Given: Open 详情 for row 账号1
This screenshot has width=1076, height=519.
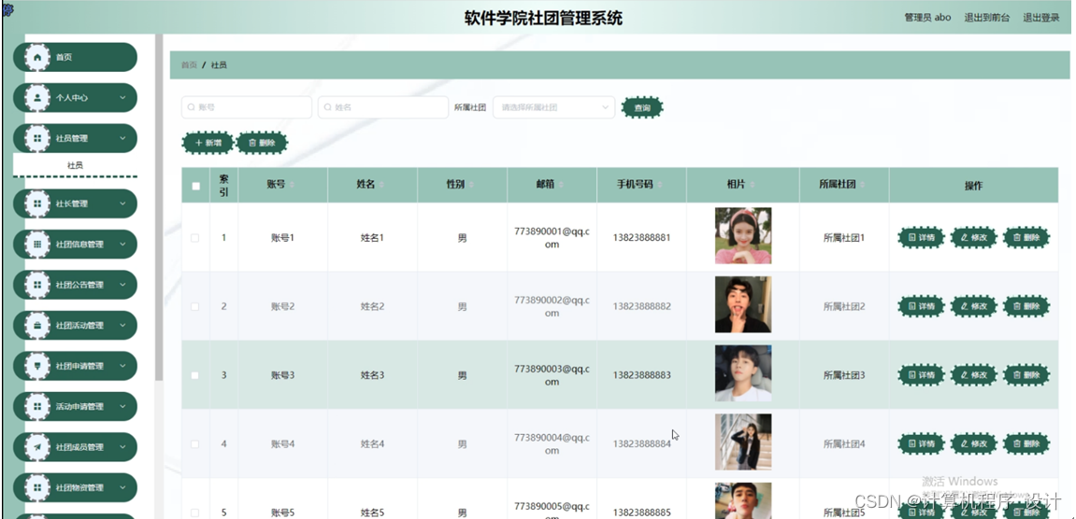Looking at the screenshot, I should pyautogui.click(x=922, y=238).
